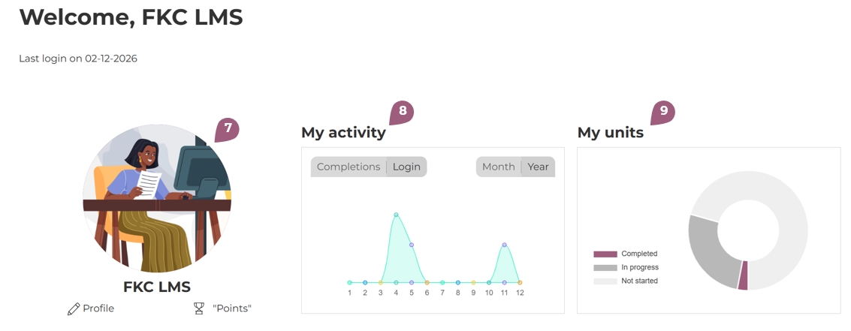Screen dimensions: 851x331
Task: Click the month 11 peak data point
Action: [x=504, y=245]
